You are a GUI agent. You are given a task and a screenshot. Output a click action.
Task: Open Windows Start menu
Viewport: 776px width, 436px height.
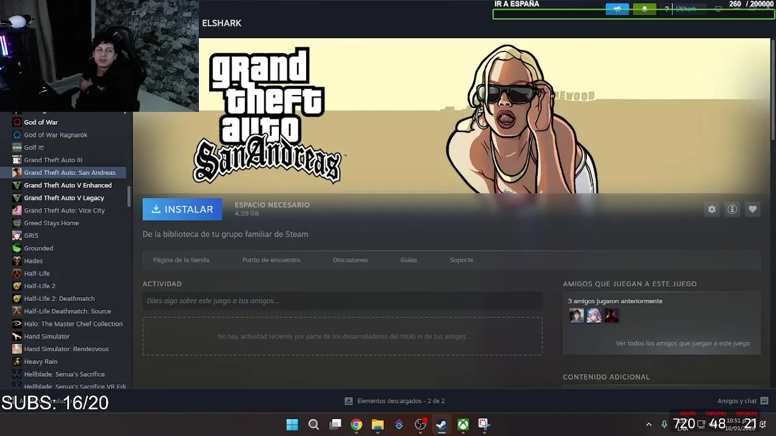tap(292, 424)
